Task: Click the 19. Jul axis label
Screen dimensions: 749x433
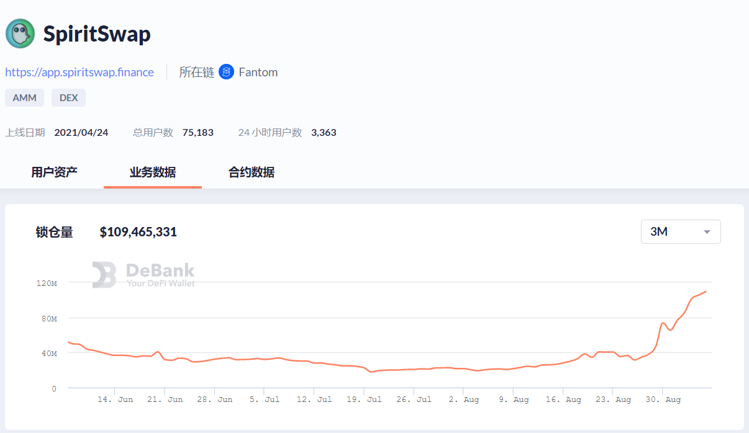Action: point(364,400)
